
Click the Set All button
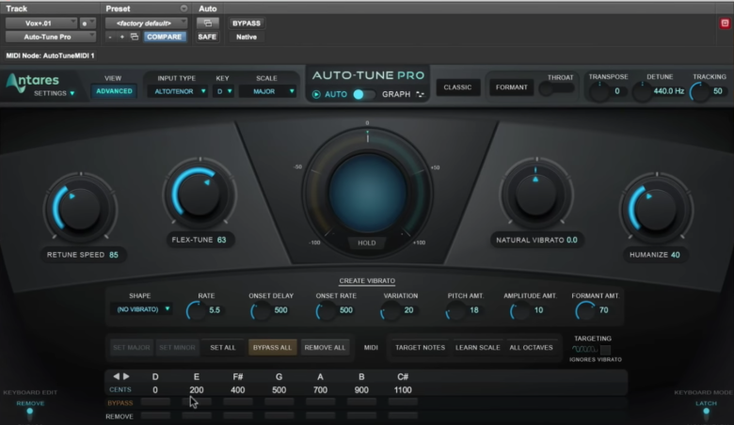point(223,347)
